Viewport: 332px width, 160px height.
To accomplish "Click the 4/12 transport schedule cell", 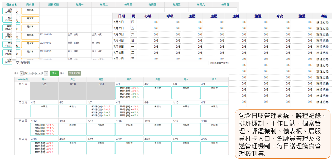I will tap(44, 129).
